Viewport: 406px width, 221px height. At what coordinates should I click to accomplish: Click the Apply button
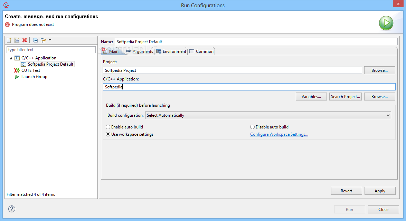pos(380,191)
